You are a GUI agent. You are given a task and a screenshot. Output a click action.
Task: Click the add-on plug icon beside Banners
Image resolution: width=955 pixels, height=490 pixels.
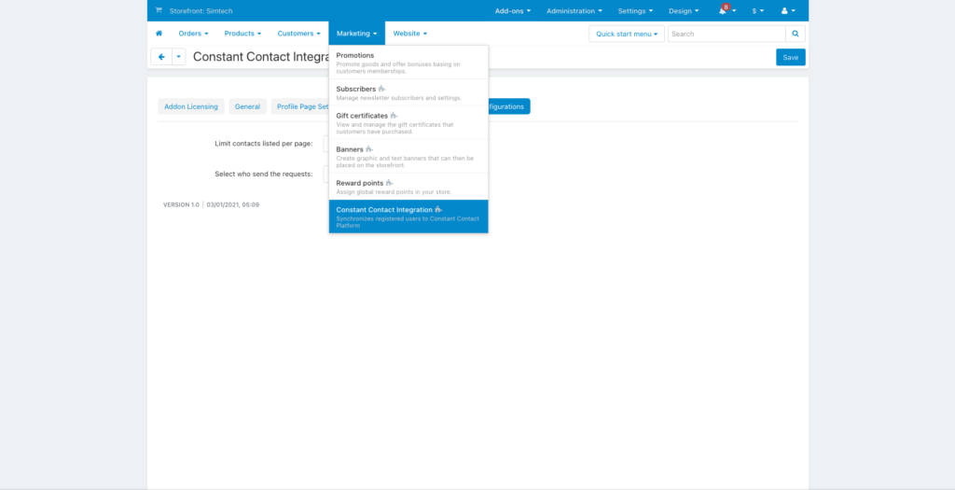[x=369, y=149]
